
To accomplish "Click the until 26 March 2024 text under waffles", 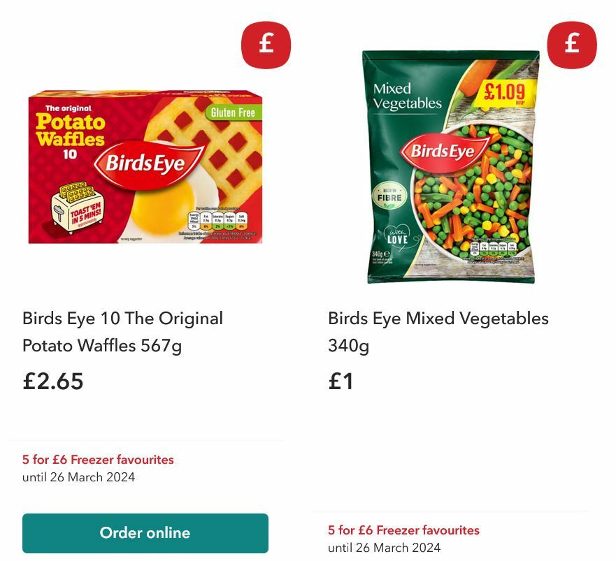I will coord(79,478).
